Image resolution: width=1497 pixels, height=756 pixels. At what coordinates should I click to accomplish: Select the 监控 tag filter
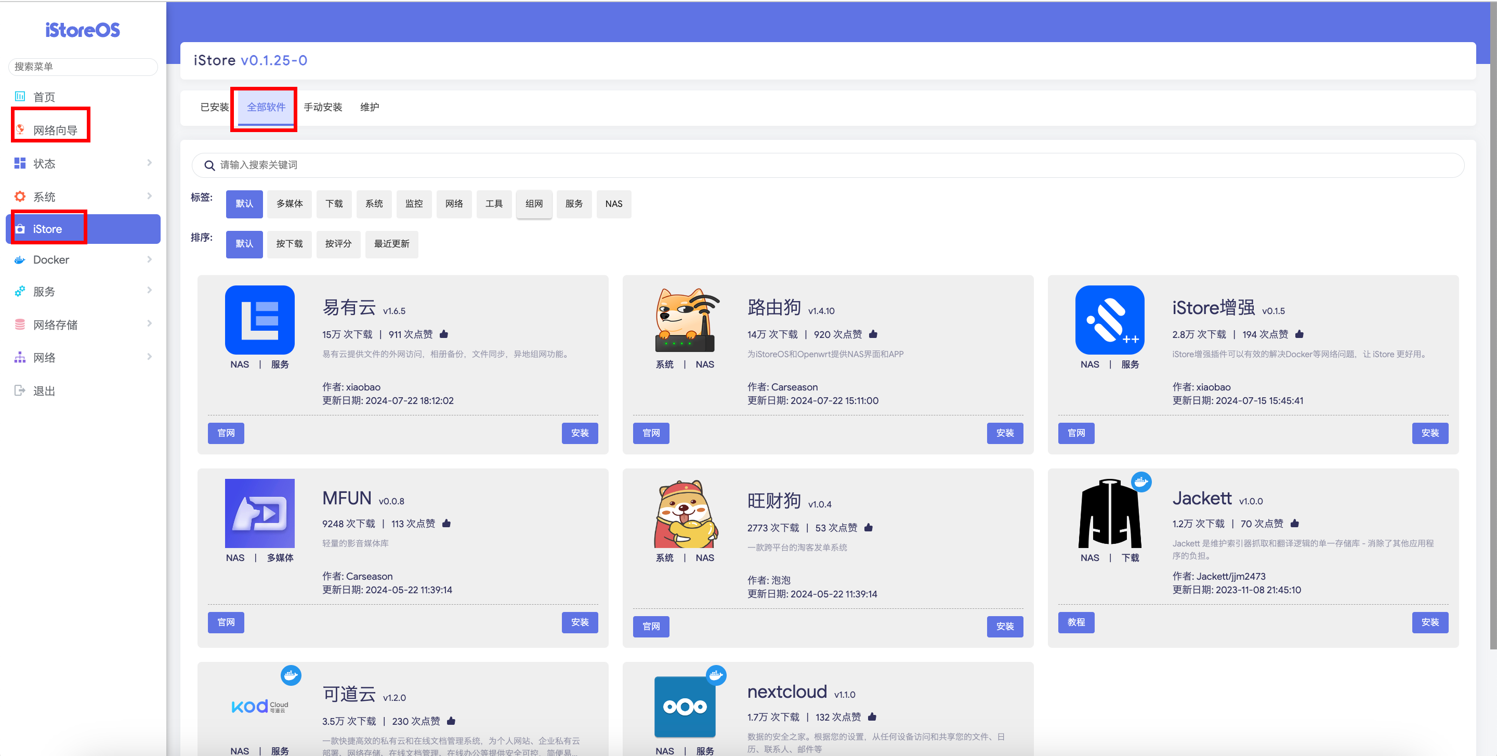(x=414, y=204)
